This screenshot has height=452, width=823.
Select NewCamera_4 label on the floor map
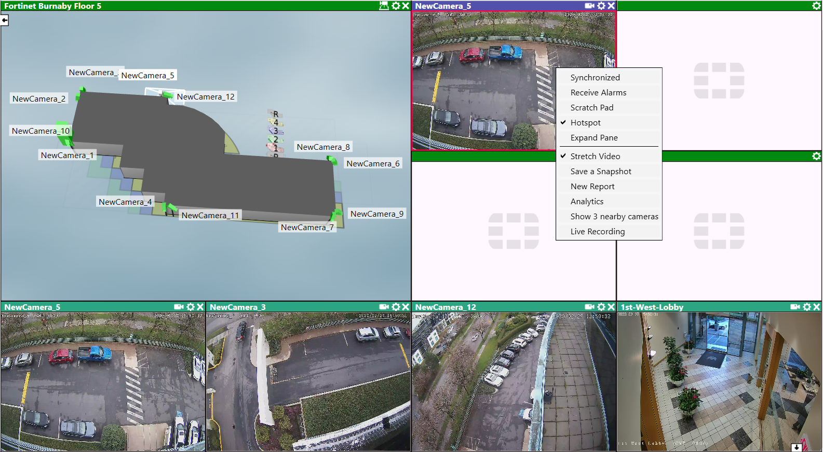click(125, 202)
